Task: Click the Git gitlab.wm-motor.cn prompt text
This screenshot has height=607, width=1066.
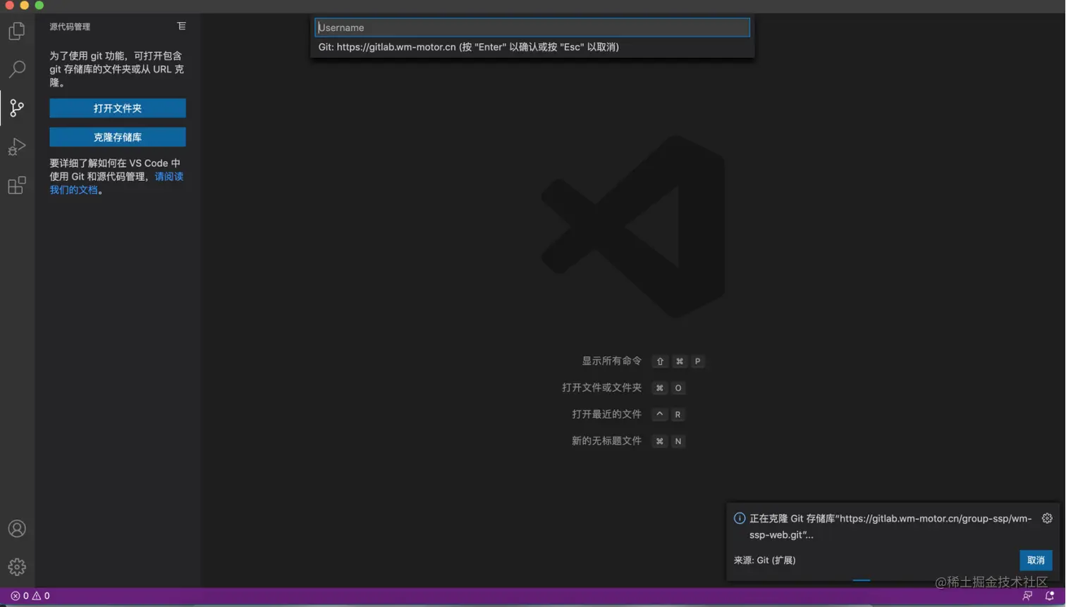Action: click(468, 47)
